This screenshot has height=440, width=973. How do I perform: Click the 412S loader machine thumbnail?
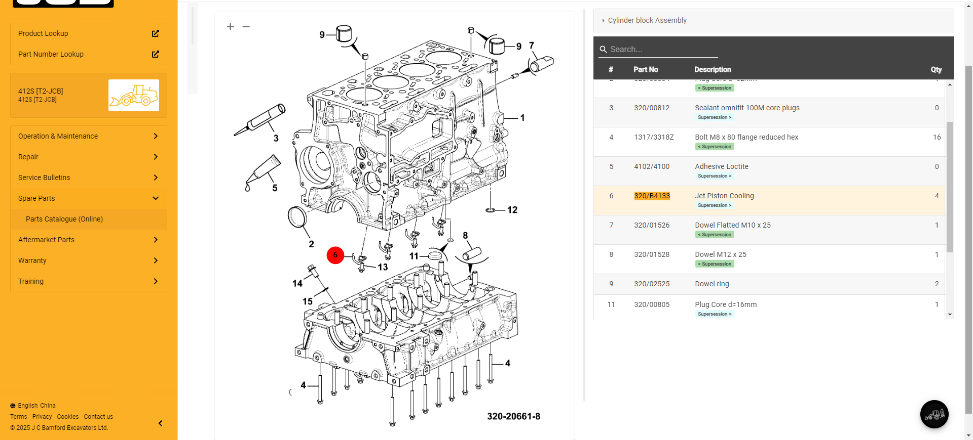click(134, 95)
